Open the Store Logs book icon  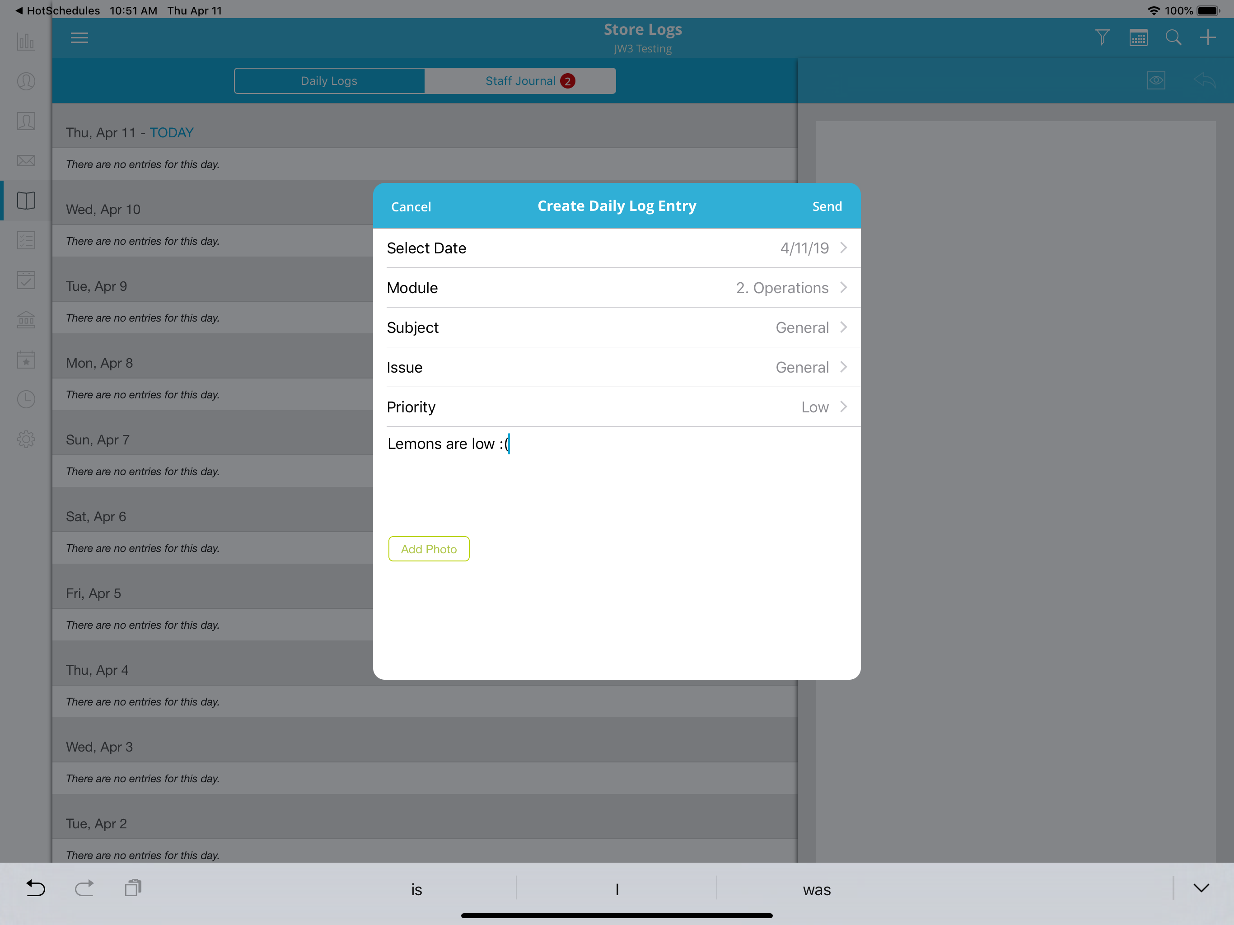click(26, 200)
